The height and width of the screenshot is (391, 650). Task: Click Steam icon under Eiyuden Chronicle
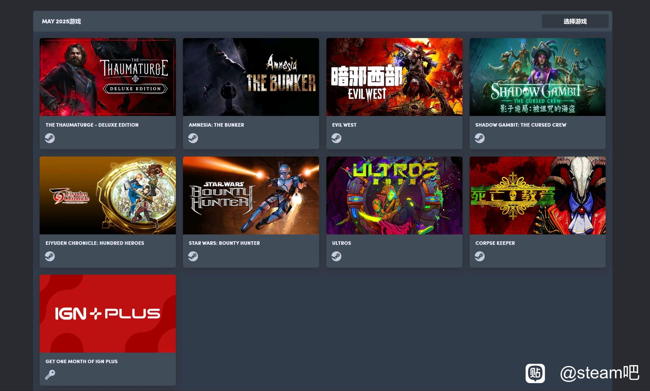[x=50, y=256]
